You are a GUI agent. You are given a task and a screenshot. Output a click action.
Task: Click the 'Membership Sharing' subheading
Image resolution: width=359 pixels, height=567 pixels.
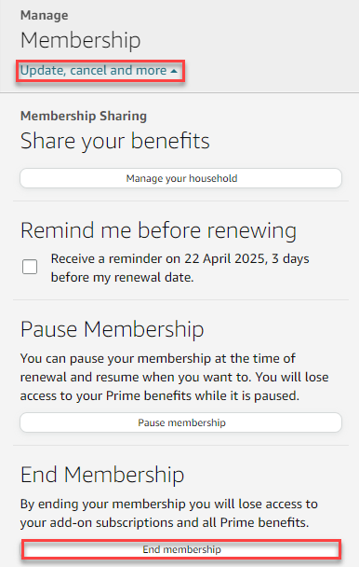[84, 116]
